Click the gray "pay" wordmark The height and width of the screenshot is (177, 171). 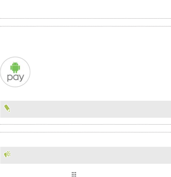[16, 78]
